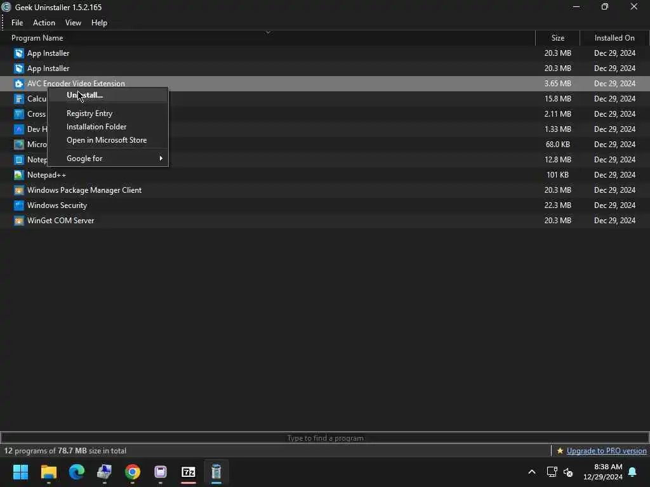Launch Microsoft Edge from the taskbar
Viewport: 650px width, 487px height.
click(77, 472)
